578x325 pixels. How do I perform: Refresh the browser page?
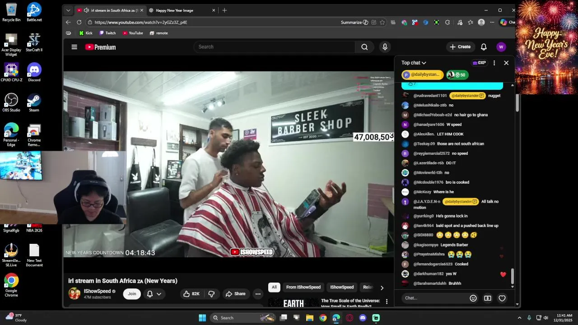79,22
